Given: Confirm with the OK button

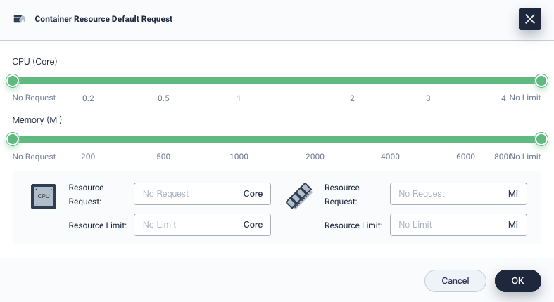Looking at the screenshot, I should pos(517,281).
